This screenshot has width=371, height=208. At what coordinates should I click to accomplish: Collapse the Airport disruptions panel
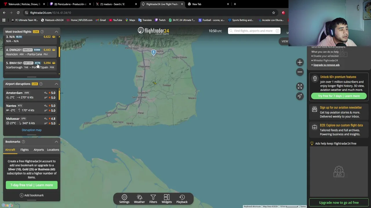(56, 84)
